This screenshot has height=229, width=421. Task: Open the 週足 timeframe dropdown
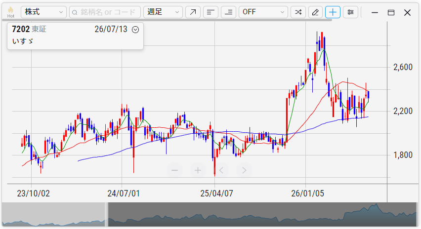click(x=163, y=12)
